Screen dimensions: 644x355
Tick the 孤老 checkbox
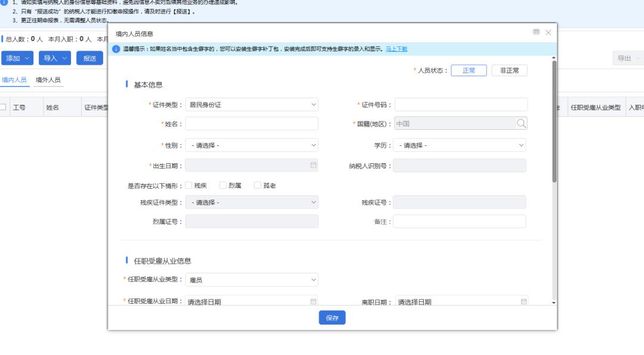(x=258, y=185)
